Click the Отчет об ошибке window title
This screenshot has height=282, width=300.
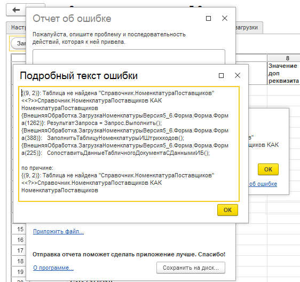(72, 19)
